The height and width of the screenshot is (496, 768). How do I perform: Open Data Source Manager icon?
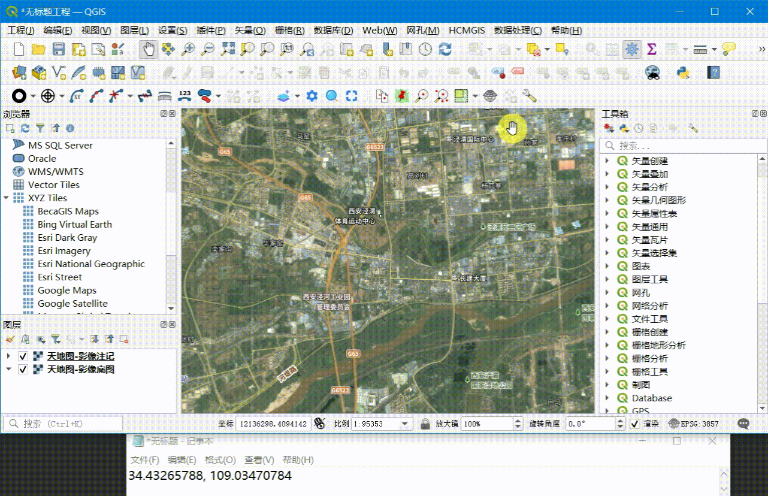click(19, 72)
